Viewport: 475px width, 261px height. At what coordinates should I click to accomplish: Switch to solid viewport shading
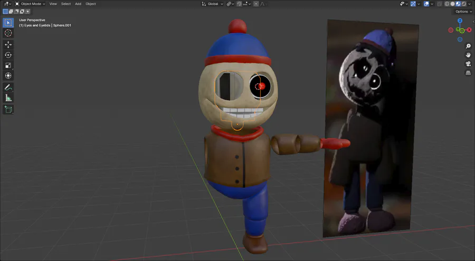click(x=453, y=4)
